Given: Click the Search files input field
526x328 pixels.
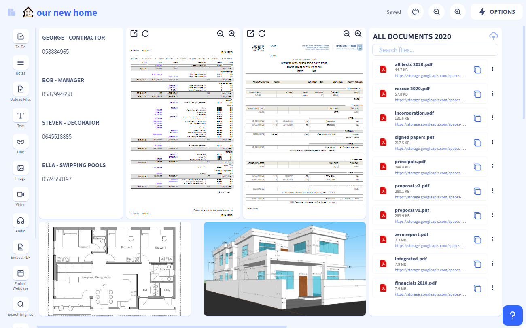Looking at the screenshot, I should pyautogui.click(x=435, y=50).
